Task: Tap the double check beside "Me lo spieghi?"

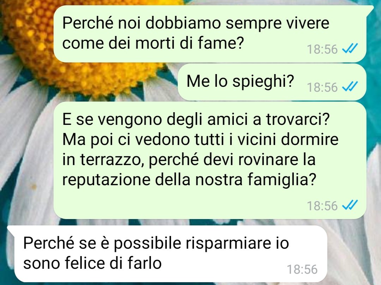Action: point(350,86)
